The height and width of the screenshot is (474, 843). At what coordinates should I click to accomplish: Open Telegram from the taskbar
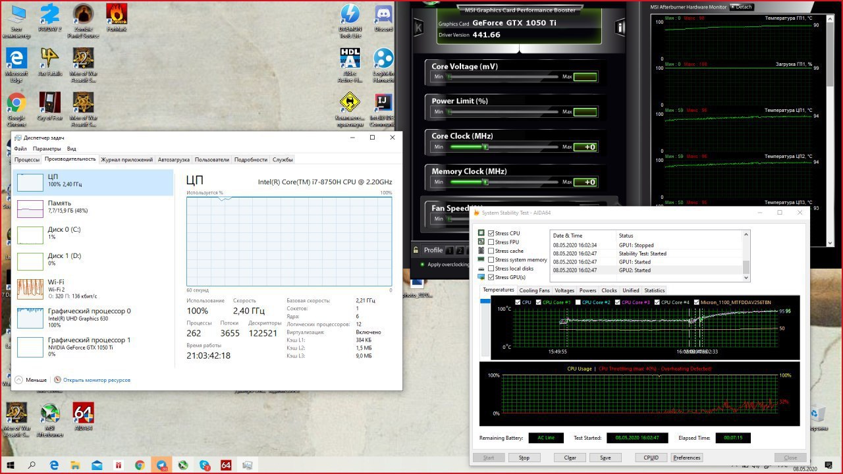pyautogui.click(x=161, y=465)
